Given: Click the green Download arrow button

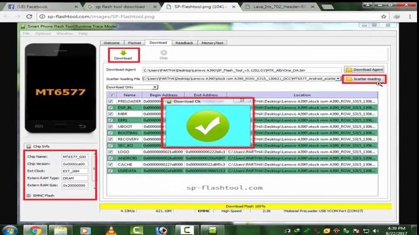Looking at the screenshot, I should [123, 55].
